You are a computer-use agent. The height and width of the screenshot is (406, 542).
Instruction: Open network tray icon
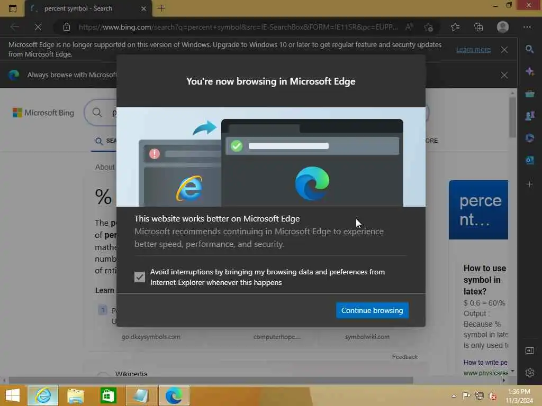[x=479, y=395]
